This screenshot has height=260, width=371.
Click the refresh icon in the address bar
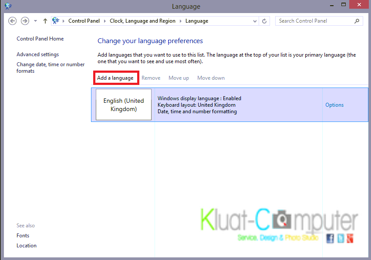(x=264, y=20)
